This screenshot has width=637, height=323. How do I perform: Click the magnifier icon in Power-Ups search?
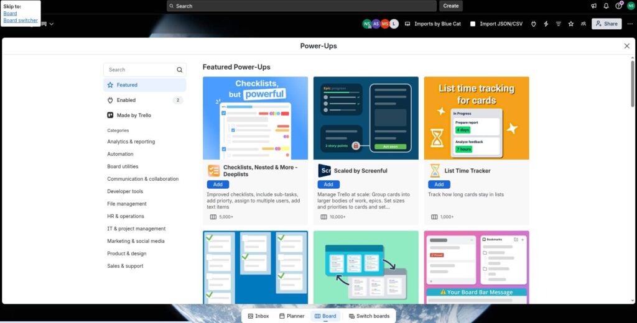pos(180,70)
